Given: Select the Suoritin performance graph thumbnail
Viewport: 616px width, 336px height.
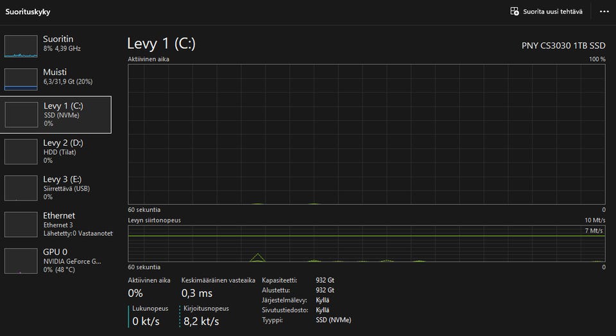Looking at the screenshot, I should pyautogui.click(x=21, y=46).
